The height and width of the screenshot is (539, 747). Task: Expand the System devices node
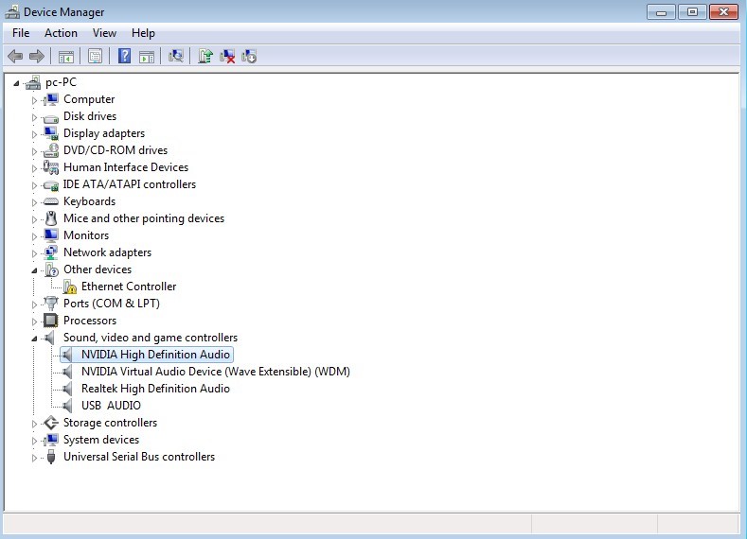[x=34, y=441]
